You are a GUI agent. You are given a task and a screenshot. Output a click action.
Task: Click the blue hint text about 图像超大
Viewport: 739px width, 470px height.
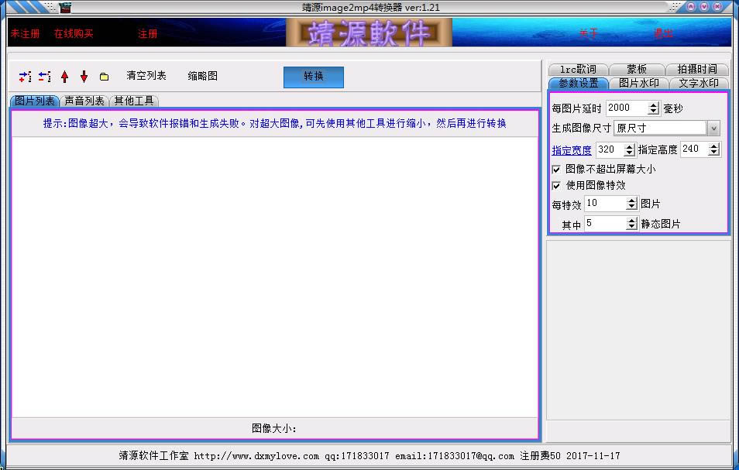[x=275, y=123]
